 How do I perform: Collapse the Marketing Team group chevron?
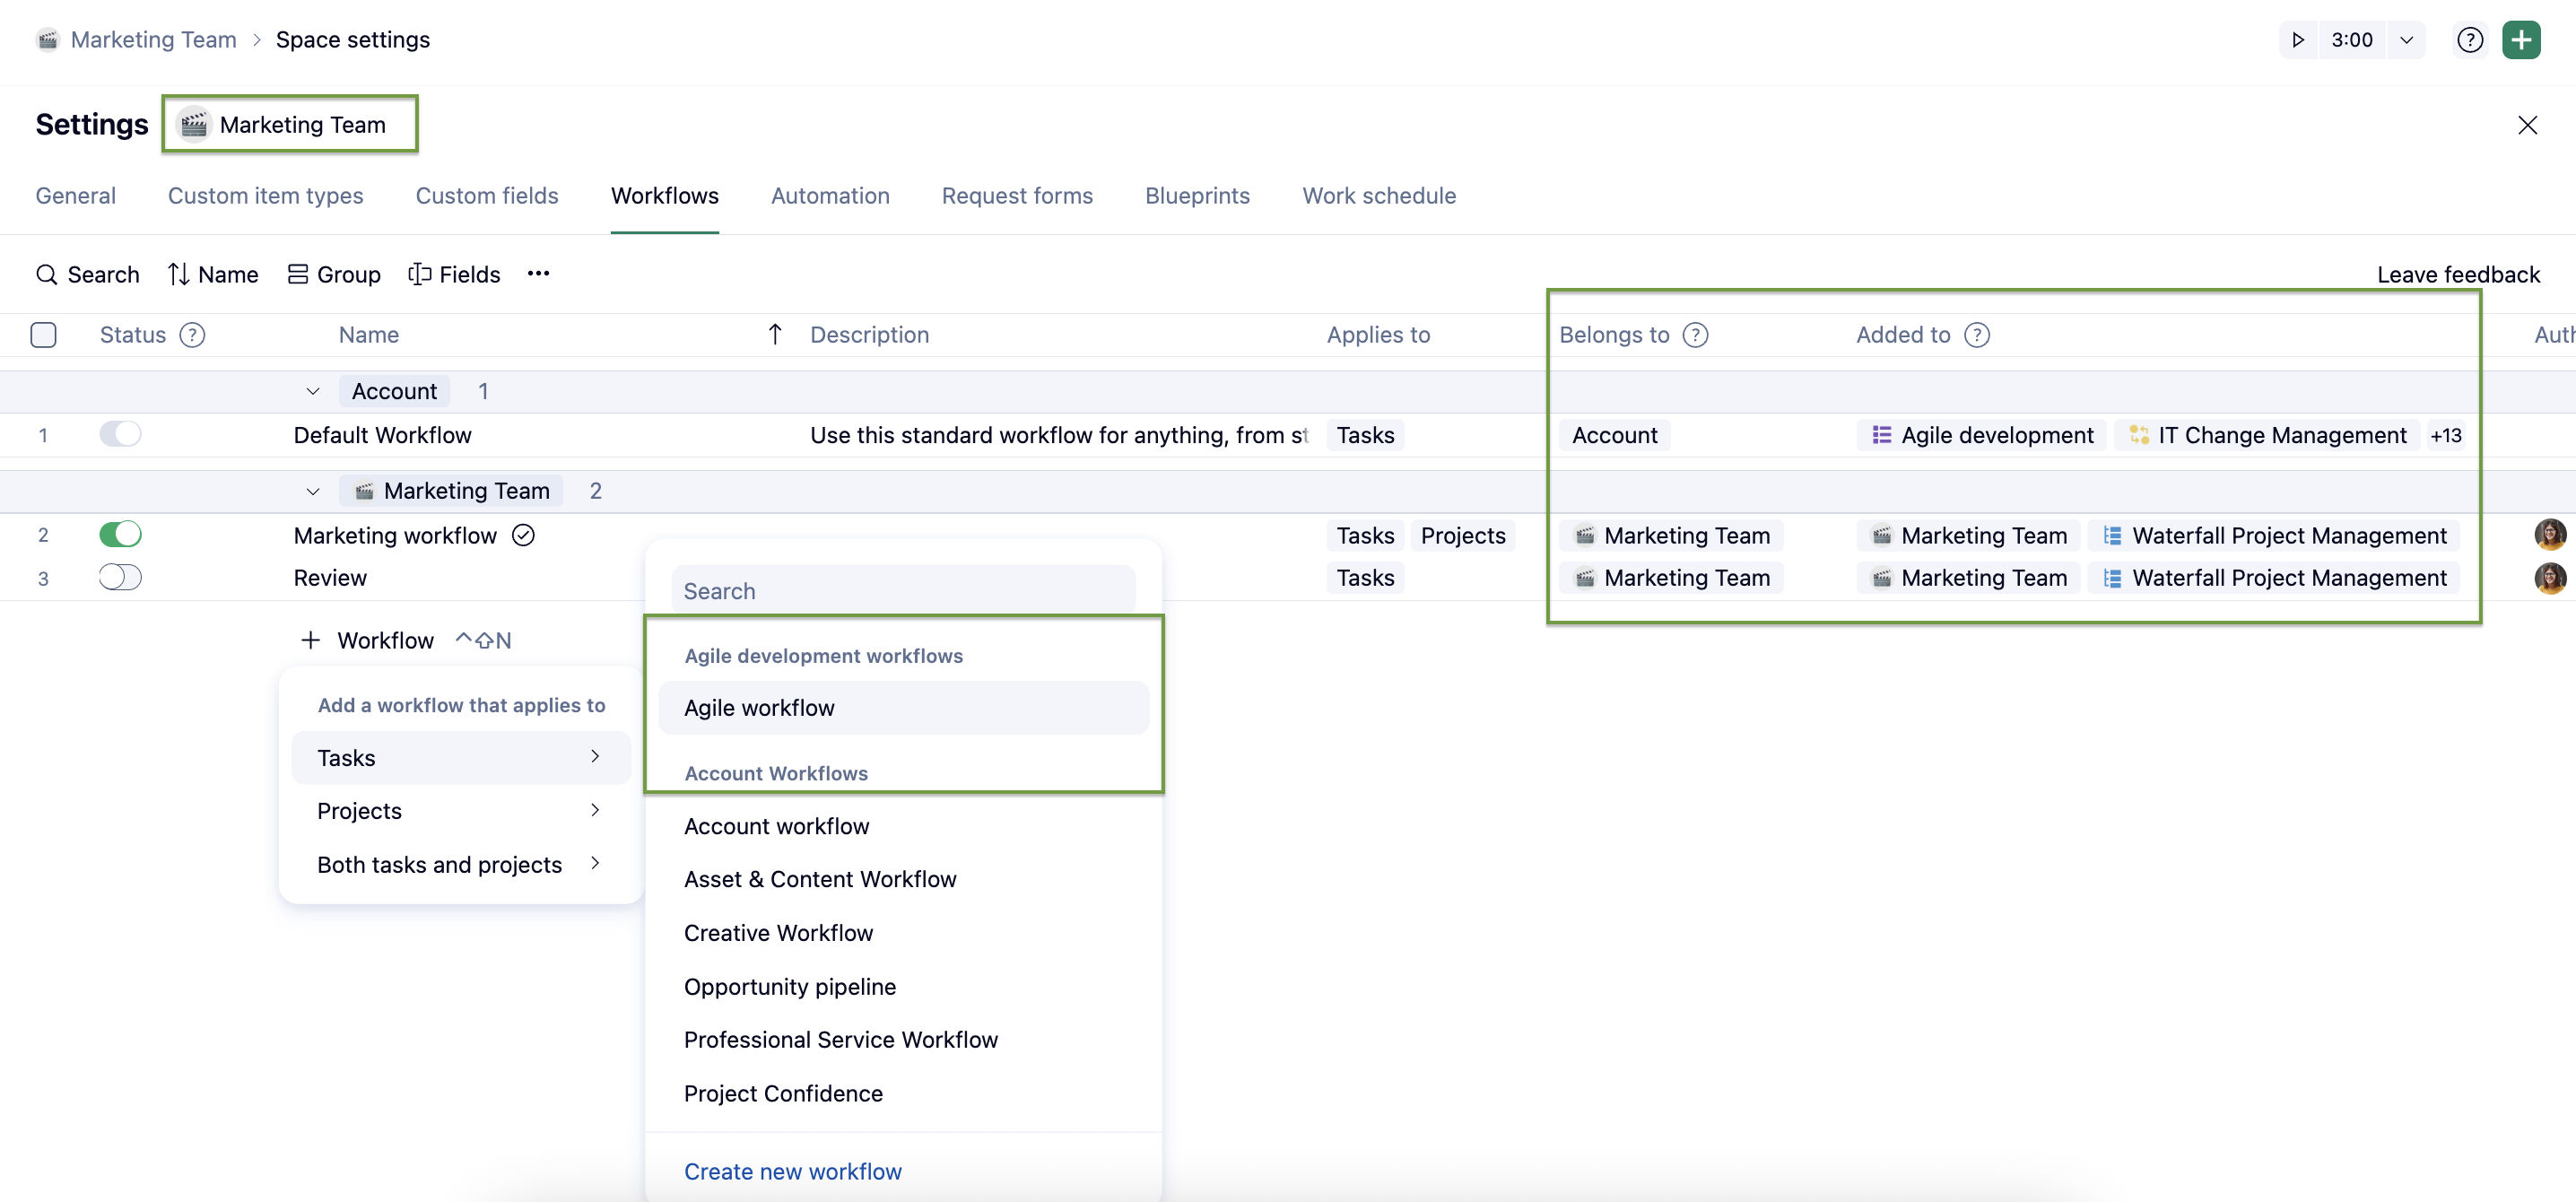click(x=313, y=491)
